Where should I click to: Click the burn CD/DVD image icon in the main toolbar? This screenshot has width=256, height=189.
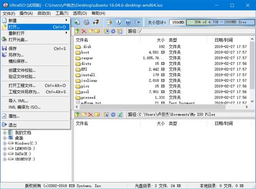96,22
